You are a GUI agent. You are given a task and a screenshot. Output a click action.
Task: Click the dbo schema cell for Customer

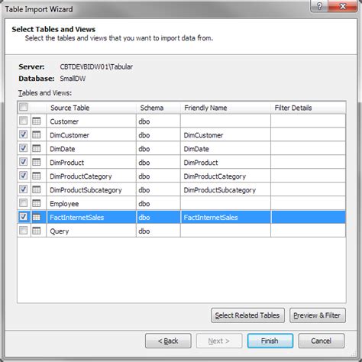(x=158, y=121)
